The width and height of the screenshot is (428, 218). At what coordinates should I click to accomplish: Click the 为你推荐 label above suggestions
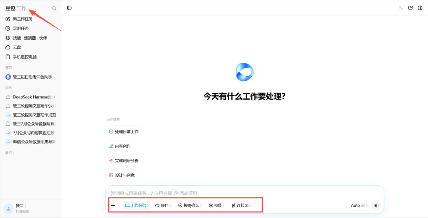click(113, 120)
